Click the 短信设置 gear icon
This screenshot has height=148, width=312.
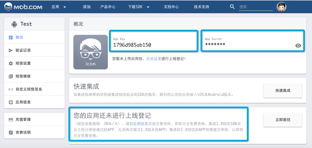click(x=11, y=63)
